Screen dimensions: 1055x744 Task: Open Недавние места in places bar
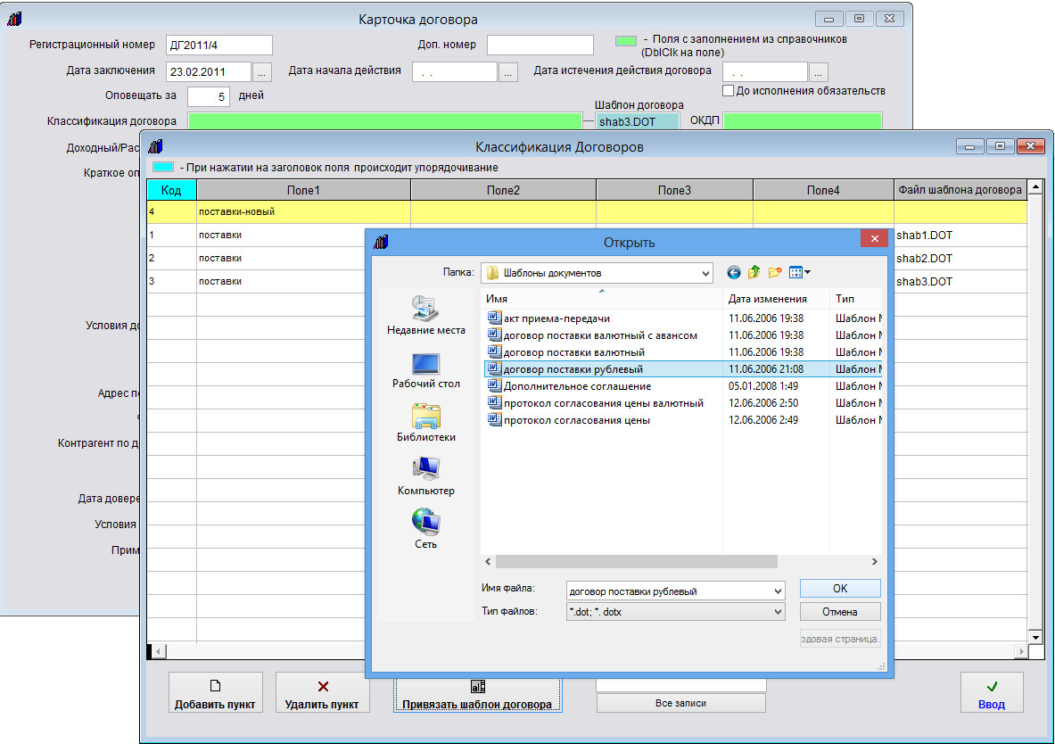[426, 315]
